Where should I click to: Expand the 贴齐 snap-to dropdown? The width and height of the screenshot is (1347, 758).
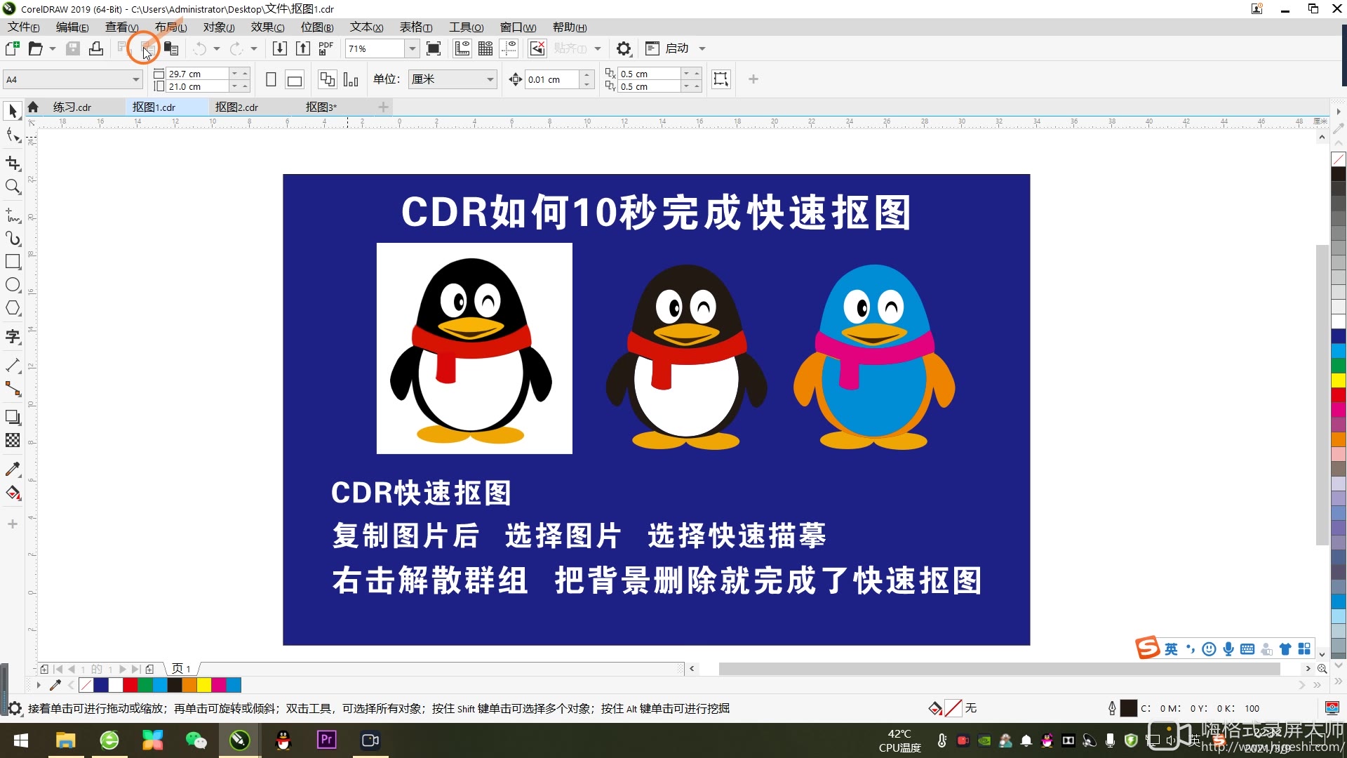(x=597, y=48)
